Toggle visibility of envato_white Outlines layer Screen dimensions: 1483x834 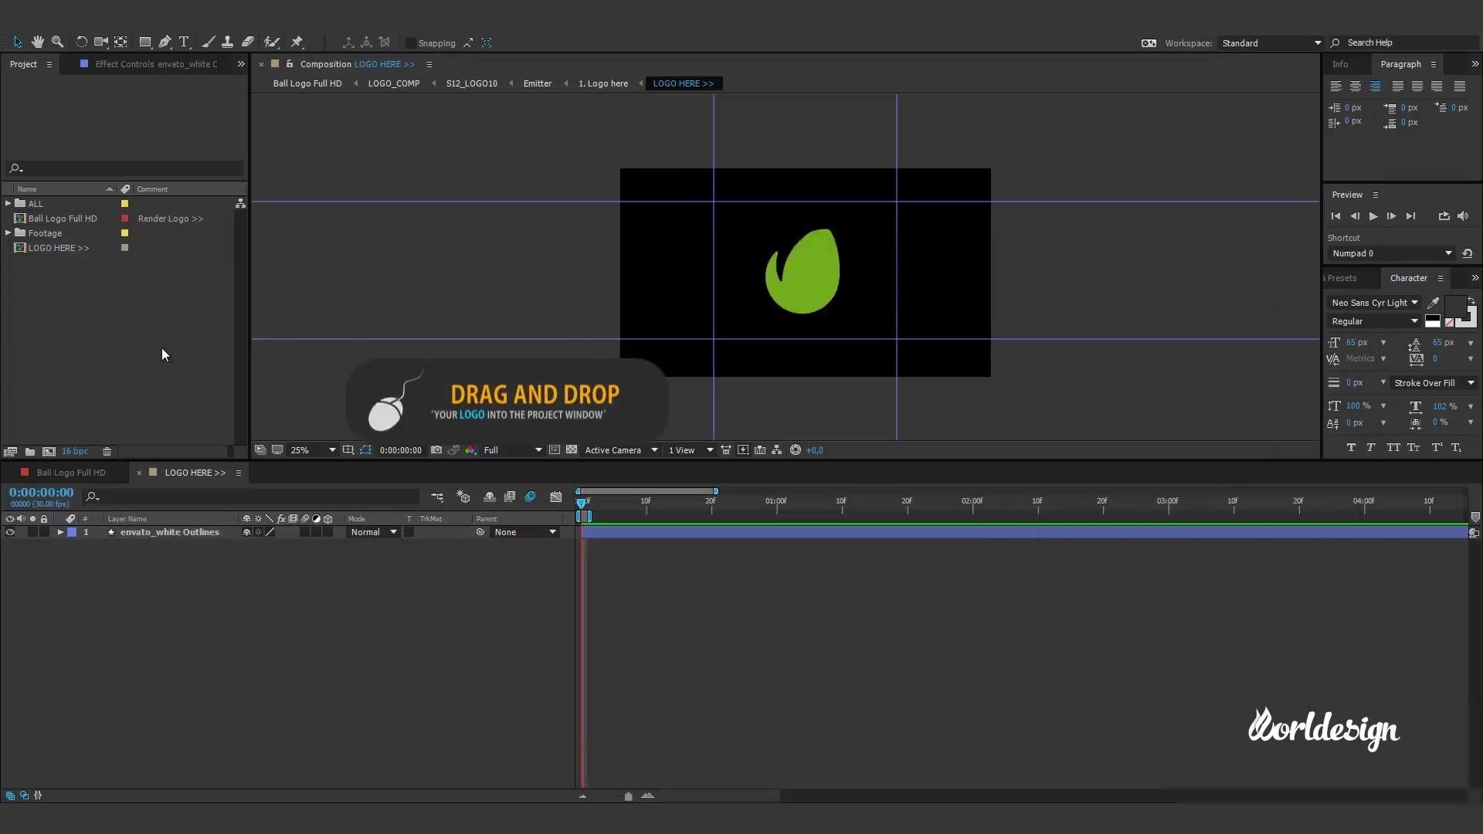pos(10,531)
